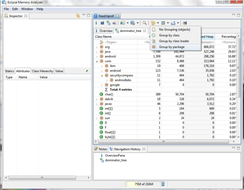Close the fixed.hprof editor tab
Screen dimensions: 244x190
pos(117,16)
